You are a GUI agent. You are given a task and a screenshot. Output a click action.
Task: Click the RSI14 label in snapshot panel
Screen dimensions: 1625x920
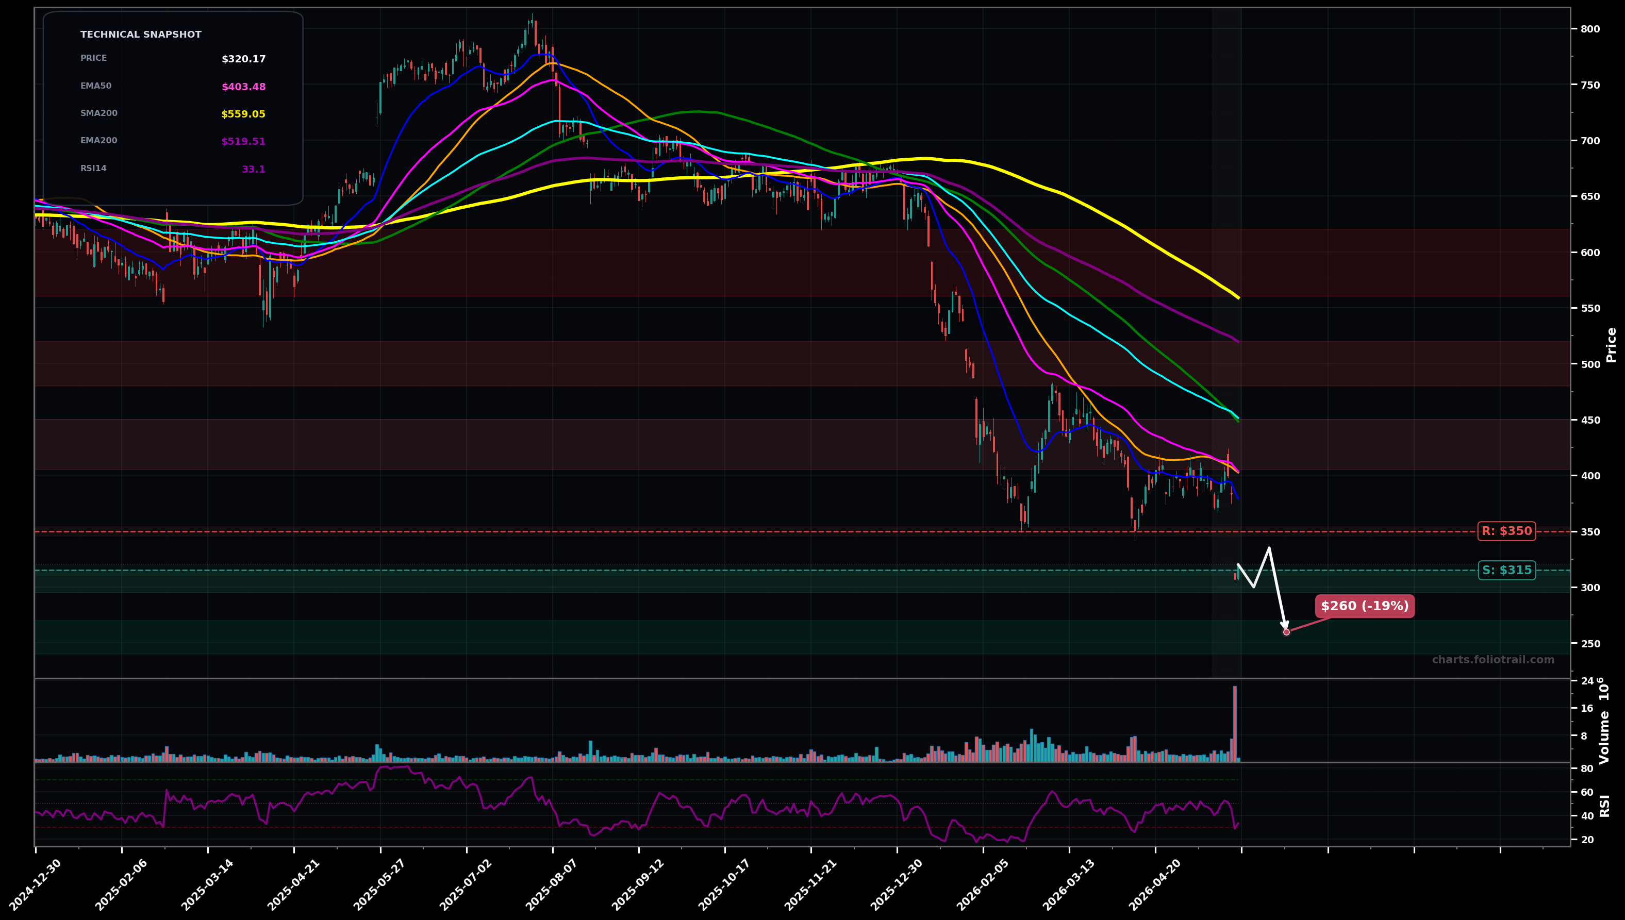[93, 169]
